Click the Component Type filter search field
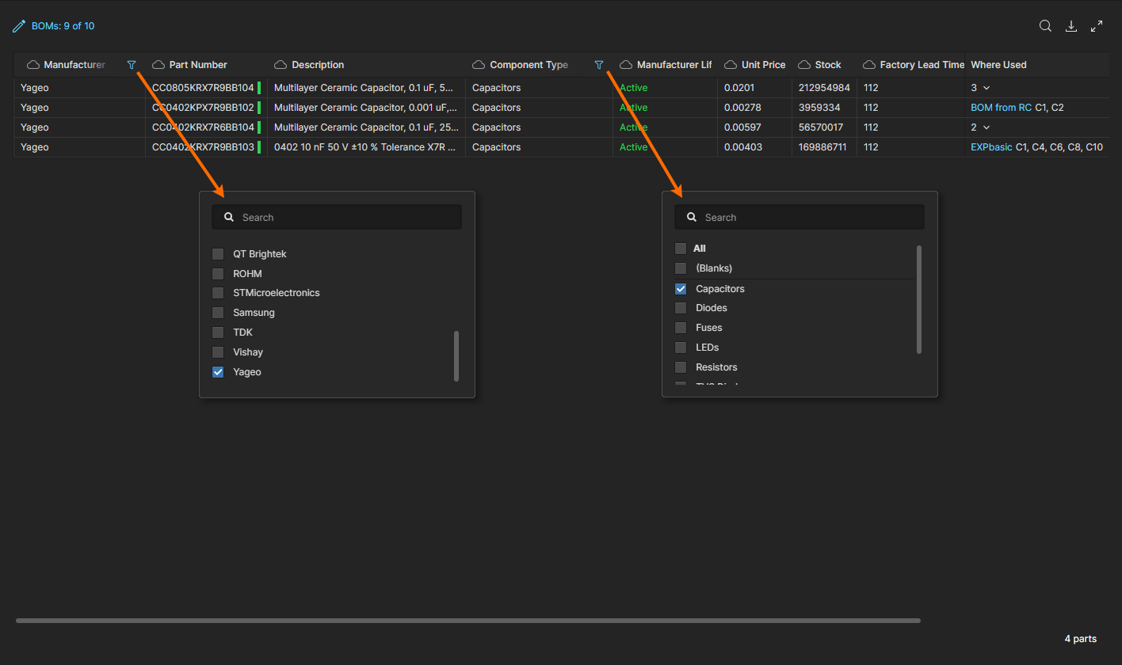1122x665 pixels. point(800,217)
